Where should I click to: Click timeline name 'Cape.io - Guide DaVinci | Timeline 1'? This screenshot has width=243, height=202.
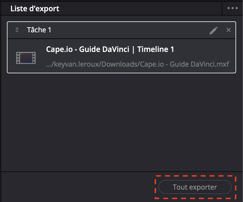110,49
